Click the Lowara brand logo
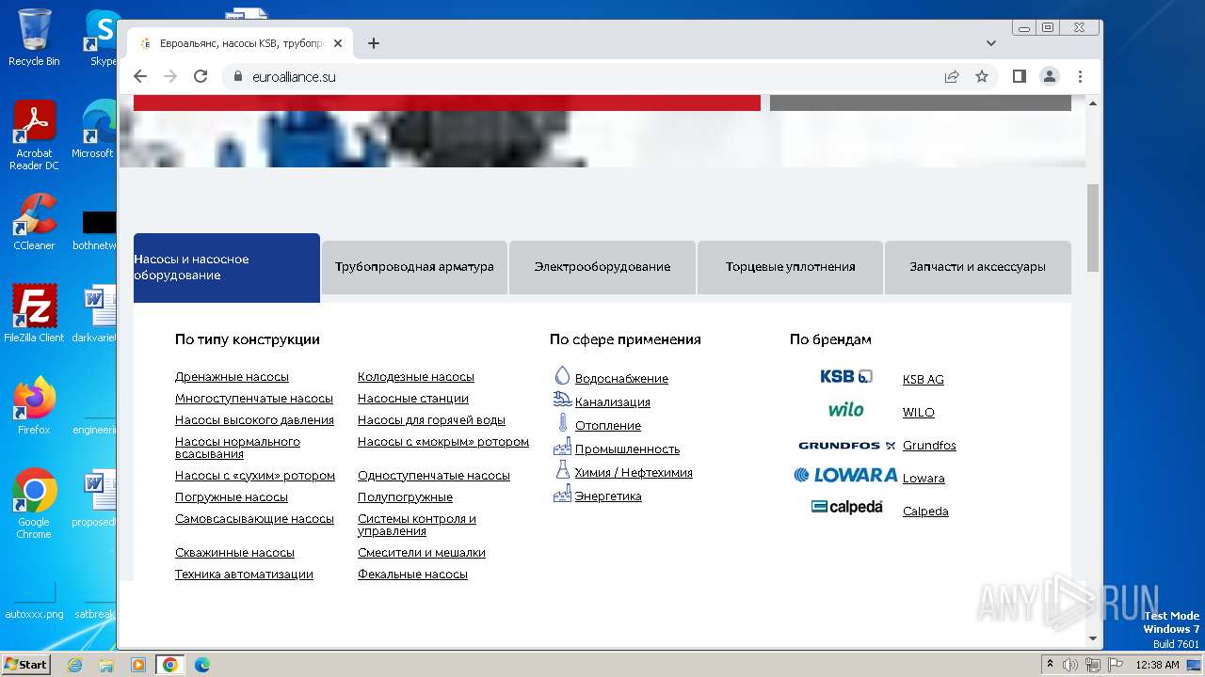The width and height of the screenshot is (1205, 677). point(845,476)
